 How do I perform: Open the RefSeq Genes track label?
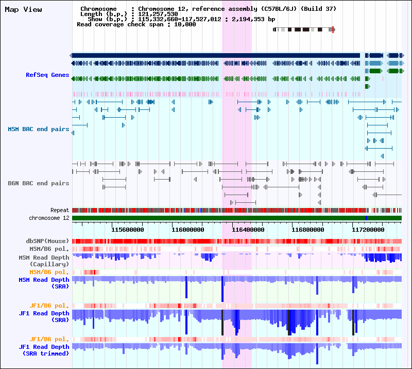point(47,75)
